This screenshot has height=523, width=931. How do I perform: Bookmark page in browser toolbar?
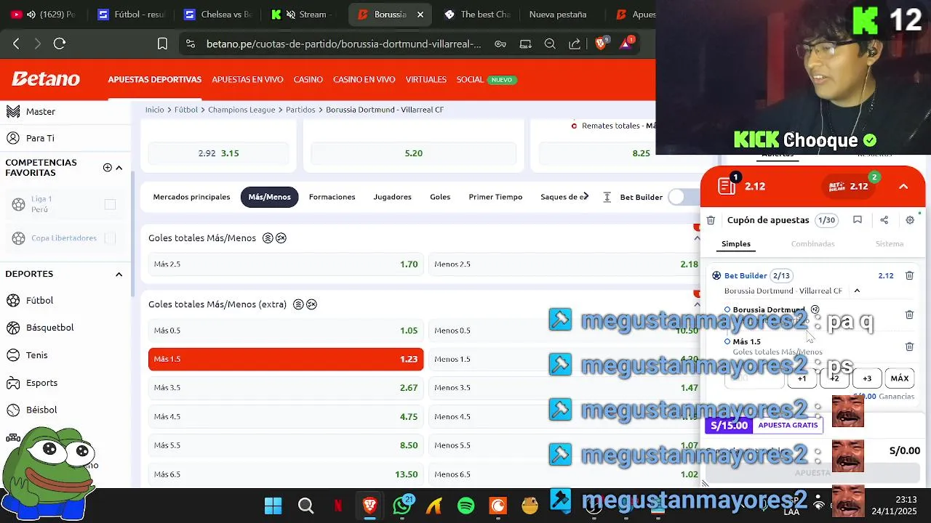click(162, 44)
